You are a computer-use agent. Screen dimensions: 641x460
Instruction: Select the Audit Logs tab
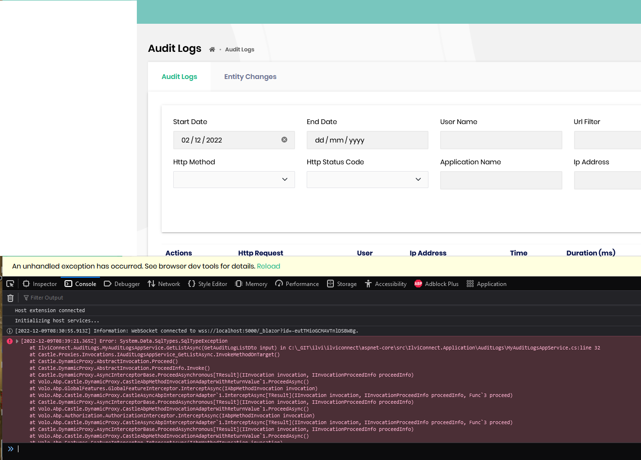[179, 77]
